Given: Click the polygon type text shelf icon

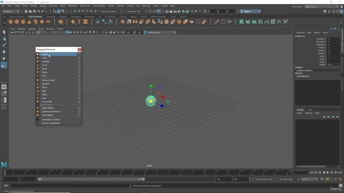Looking at the screenshot, I should coord(79,21).
